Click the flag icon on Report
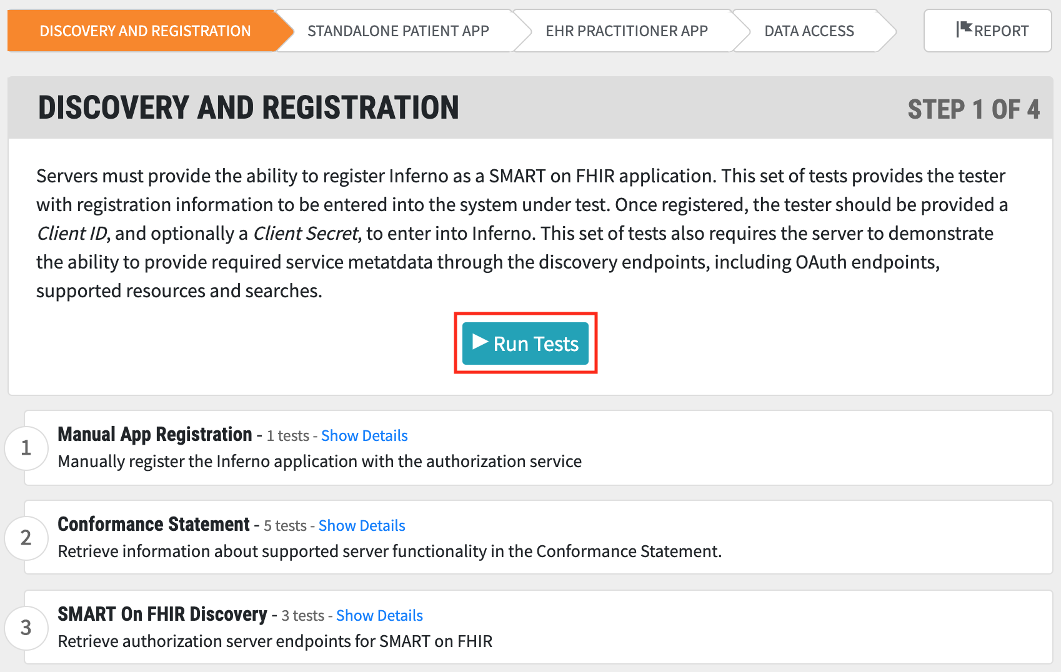This screenshot has height=672, width=1061. pyautogui.click(x=964, y=29)
